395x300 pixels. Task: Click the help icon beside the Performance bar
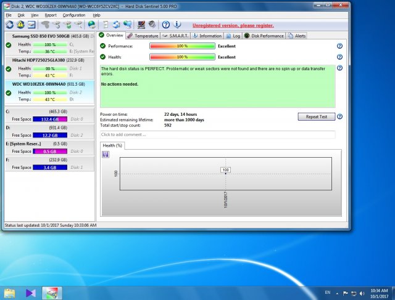point(339,46)
